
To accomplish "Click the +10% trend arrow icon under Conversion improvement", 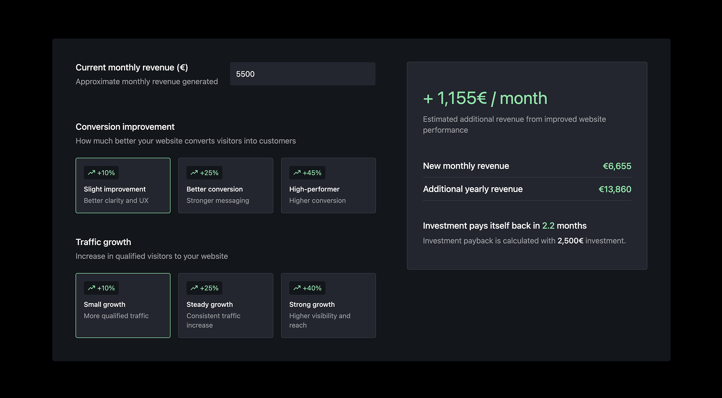I will [92, 172].
